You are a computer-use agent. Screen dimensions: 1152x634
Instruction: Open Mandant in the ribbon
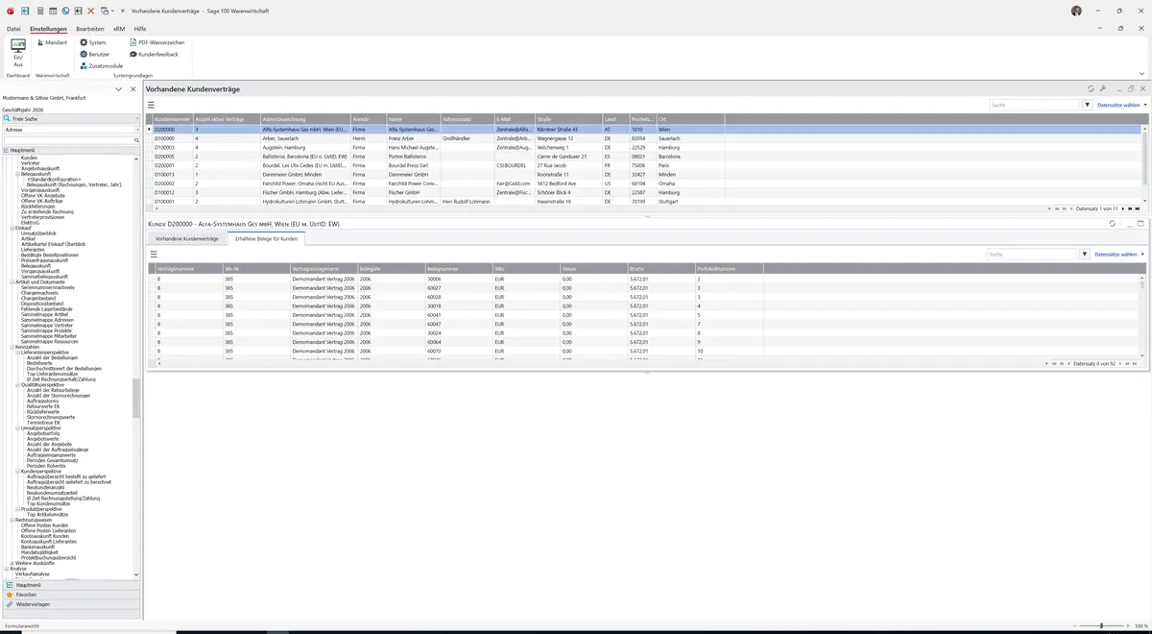point(53,42)
